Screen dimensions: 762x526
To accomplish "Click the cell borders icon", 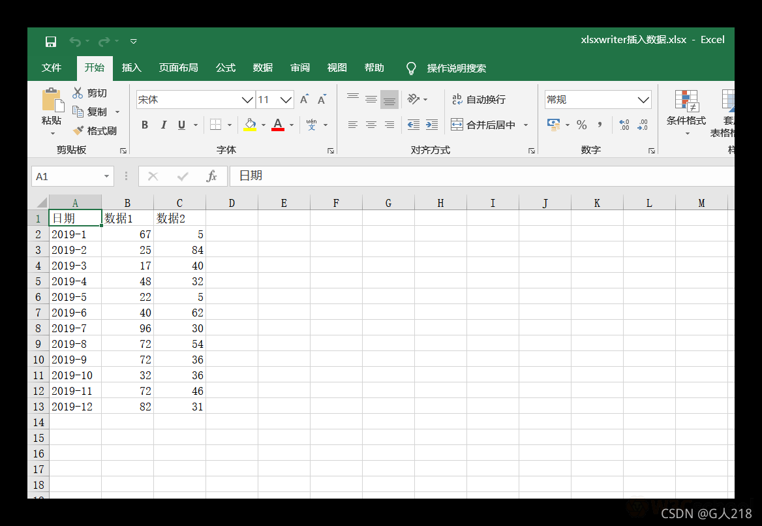I will tap(216, 125).
